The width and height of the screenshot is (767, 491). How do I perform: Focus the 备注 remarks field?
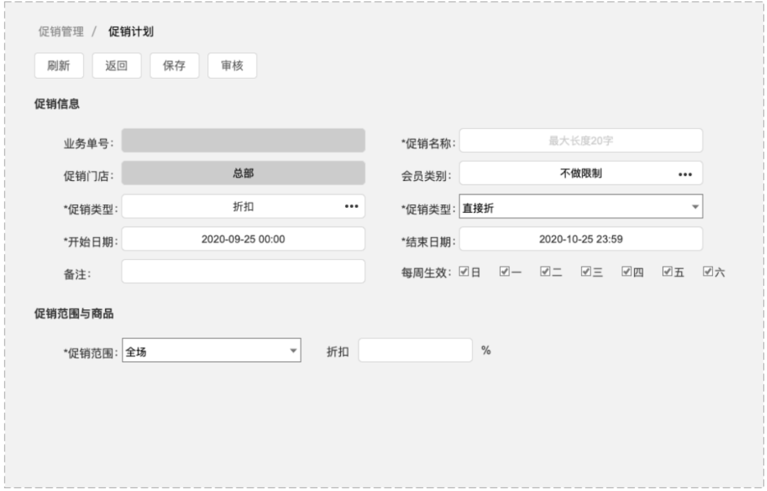point(243,271)
